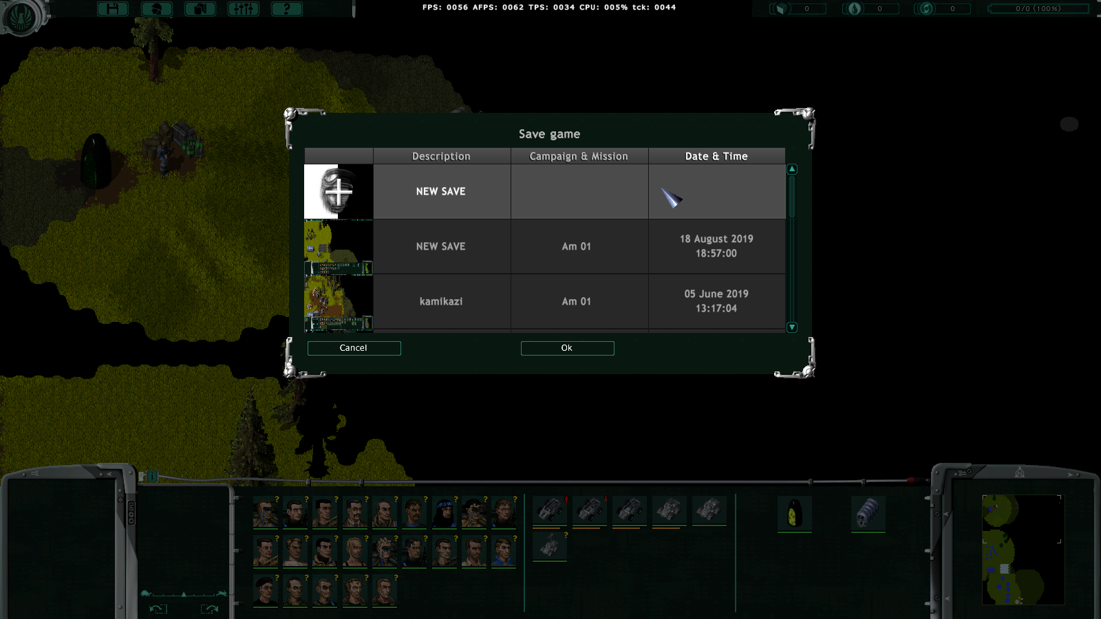The width and height of the screenshot is (1101, 619).
Task: Click the save list scrollbar thumb
Action: 792,197
